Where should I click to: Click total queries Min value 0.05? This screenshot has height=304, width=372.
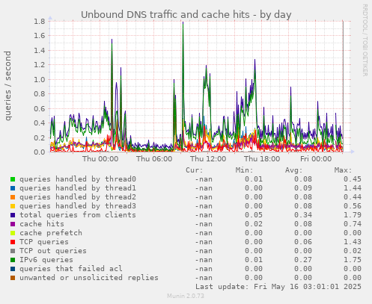click(x=254, y=215)
